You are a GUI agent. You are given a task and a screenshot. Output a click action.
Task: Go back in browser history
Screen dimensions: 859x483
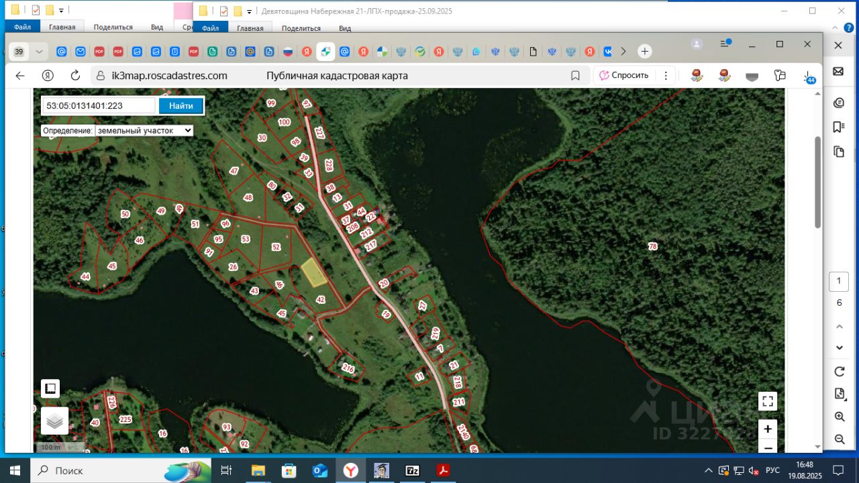[x=20, y=76]
